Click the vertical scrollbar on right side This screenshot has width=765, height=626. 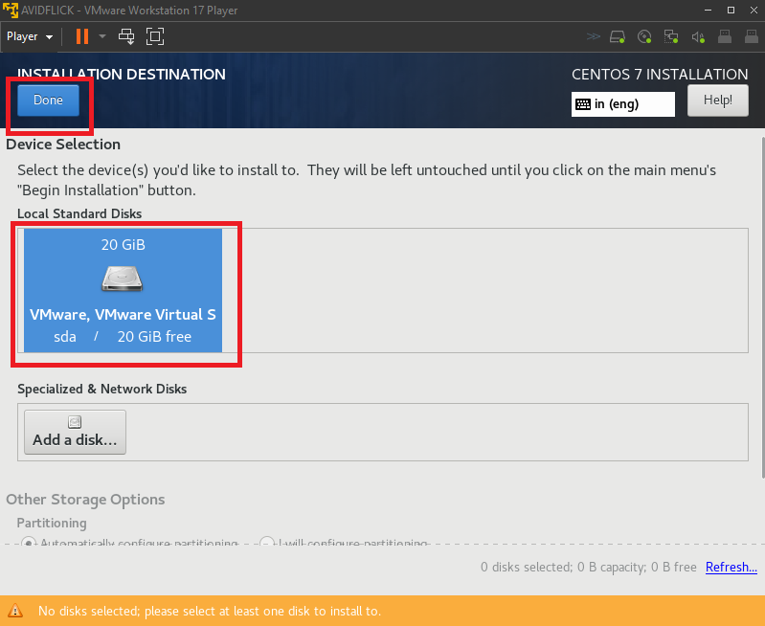(762, 306)
